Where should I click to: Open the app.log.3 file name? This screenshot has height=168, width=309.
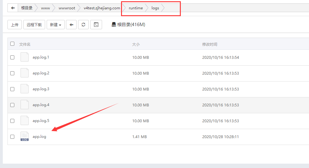[41, 89]
